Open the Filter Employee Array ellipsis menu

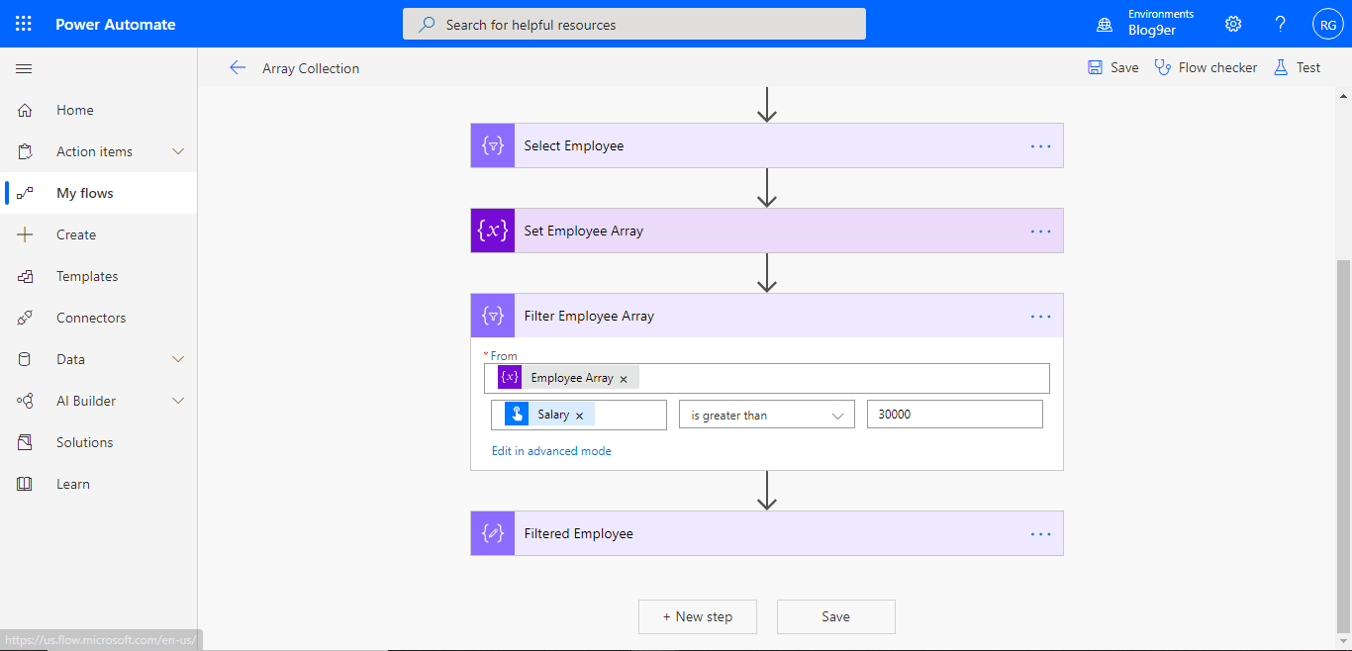(1040, 315)
